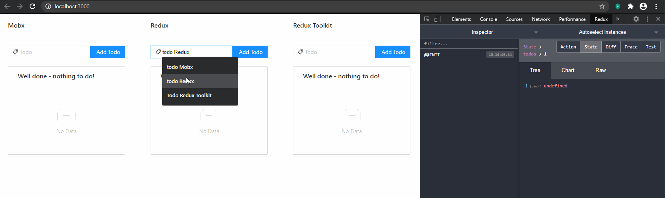
Task: Click the Mobx heading
Action: (x=16, y=26)
